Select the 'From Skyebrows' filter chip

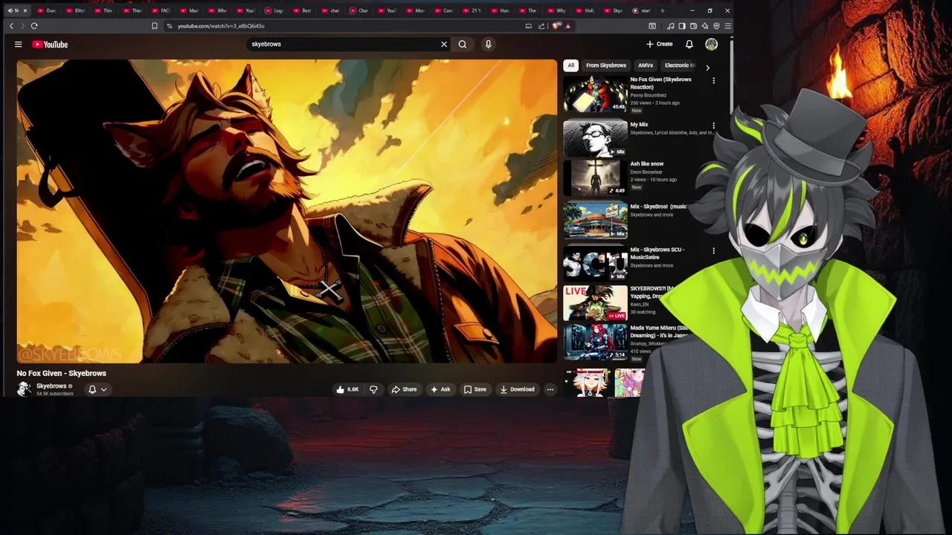pyautogui.click(x=606, y=65)
